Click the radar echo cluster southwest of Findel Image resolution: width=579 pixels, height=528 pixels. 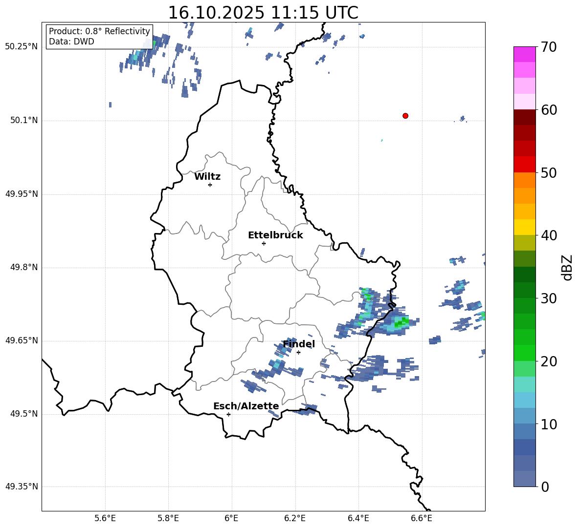[x=274, y=369]
